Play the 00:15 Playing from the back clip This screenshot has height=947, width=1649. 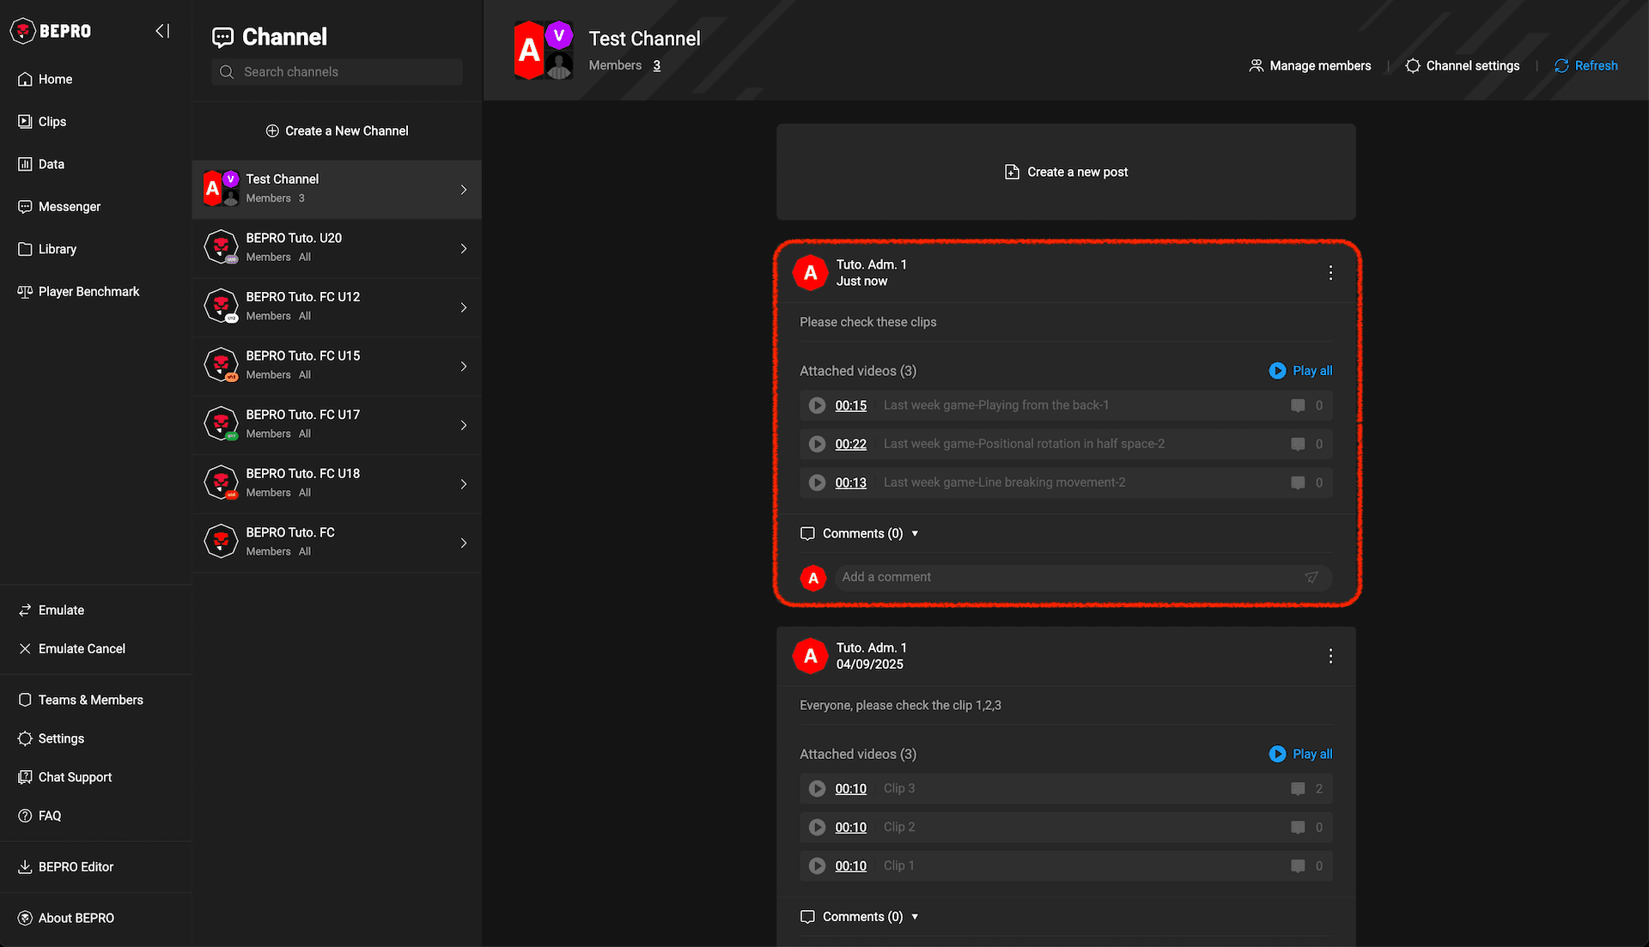coord(817,405)
